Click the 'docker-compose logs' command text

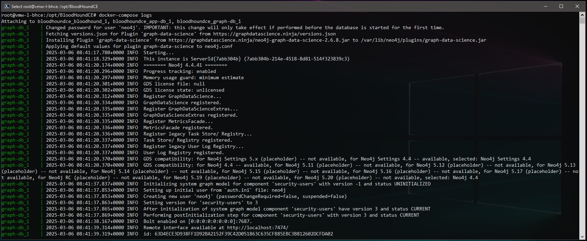point(125,15)
